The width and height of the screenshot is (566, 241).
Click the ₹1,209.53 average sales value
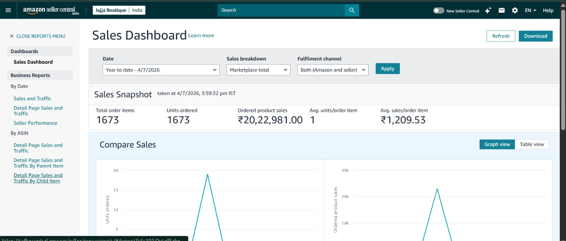pyautogui.click(x=403, y=120)
